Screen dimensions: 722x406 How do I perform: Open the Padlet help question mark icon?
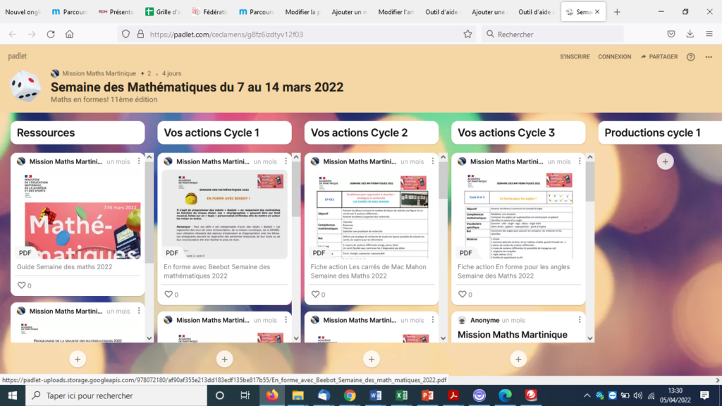click(x=690, y=57)
